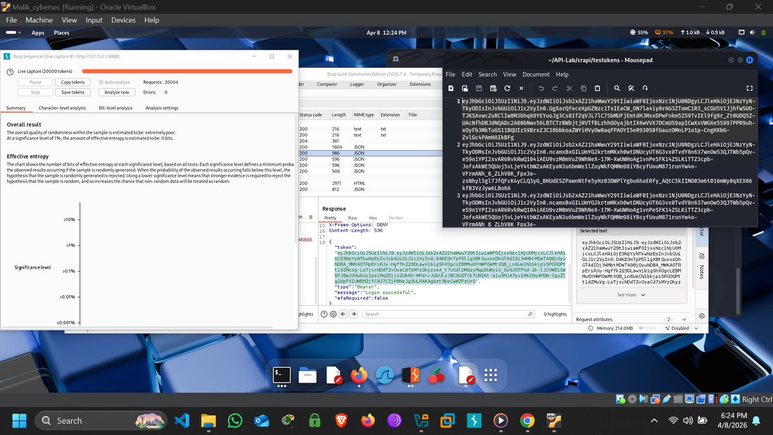Screen dimensions: 773x435
Task: Click Save tokens button
Action: (x=73, y=92)
